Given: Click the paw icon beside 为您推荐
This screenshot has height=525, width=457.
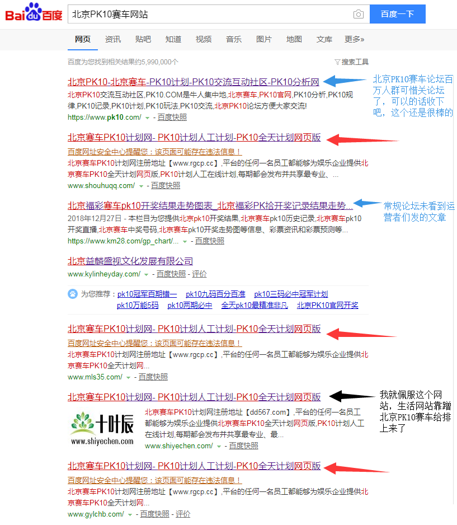Looking at the screenshot, I should point(73,294).
